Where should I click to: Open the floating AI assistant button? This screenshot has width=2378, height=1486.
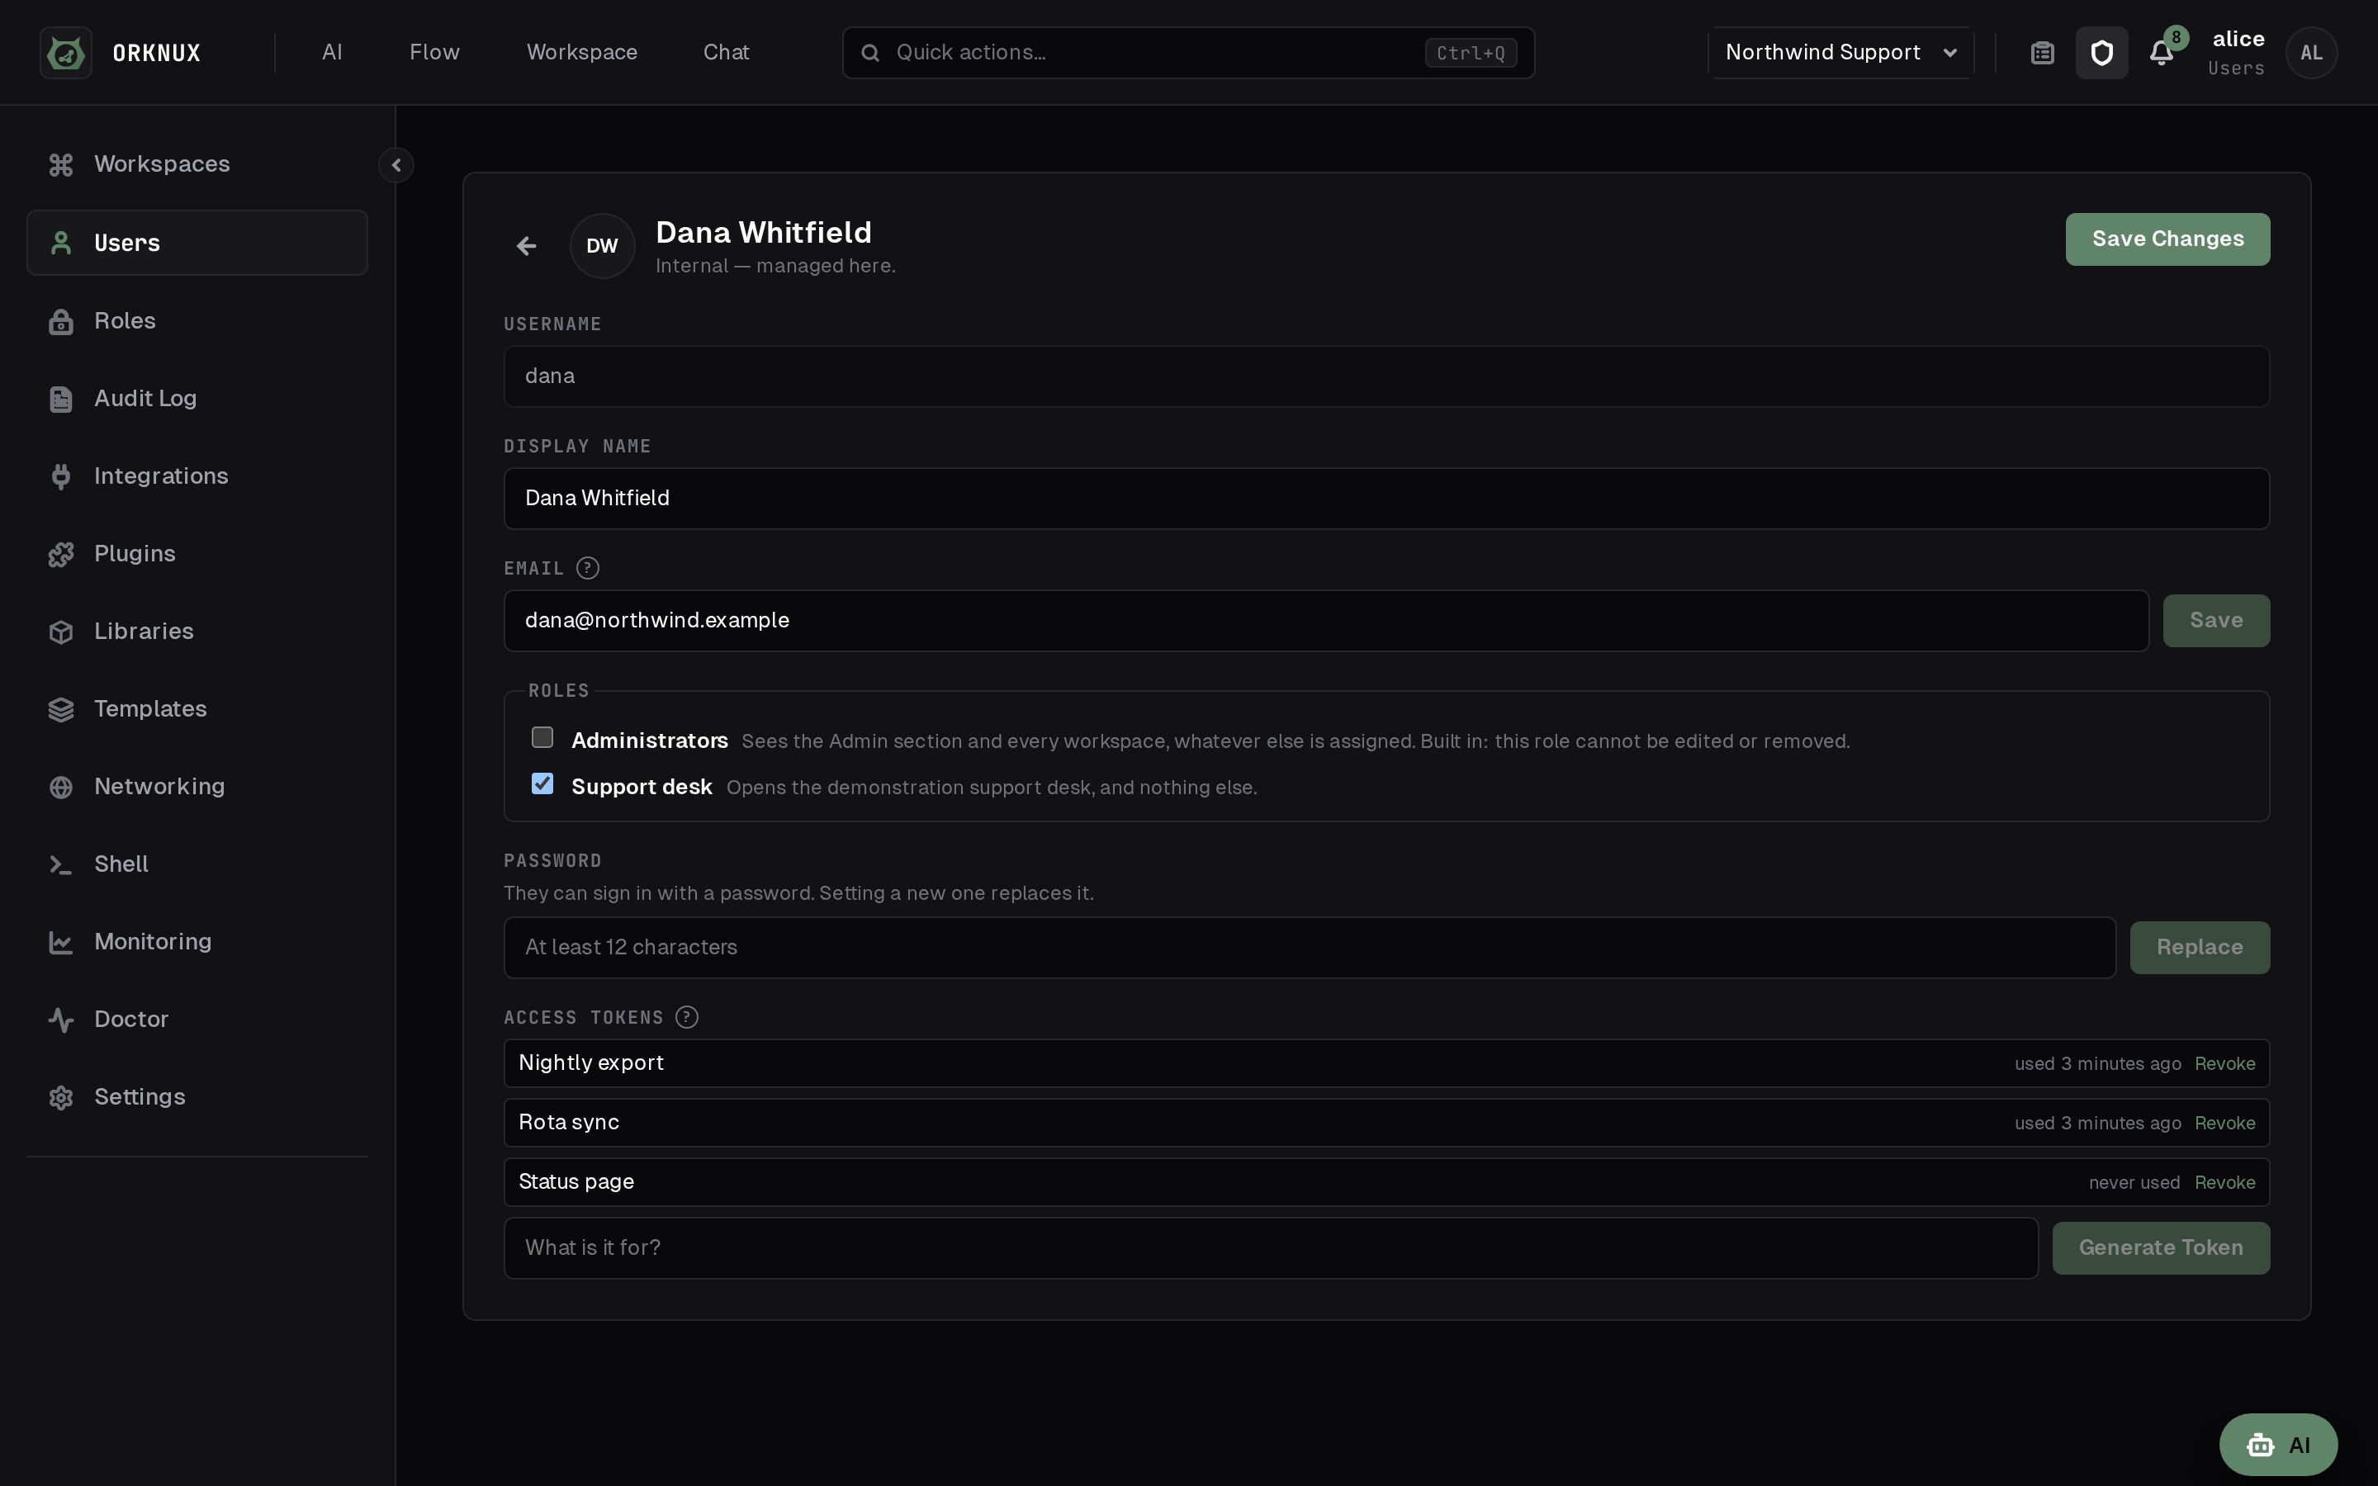(2278, 1445)
